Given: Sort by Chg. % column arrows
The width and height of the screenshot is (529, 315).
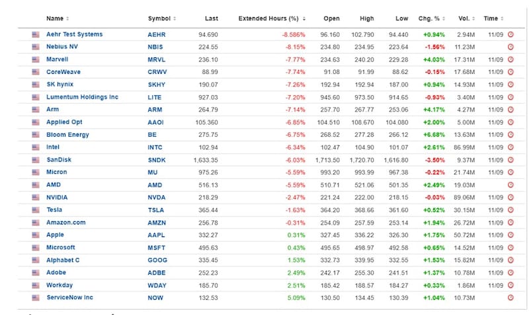Looking at the screenshot, I should pyautogui.click(x=444, y=18).
